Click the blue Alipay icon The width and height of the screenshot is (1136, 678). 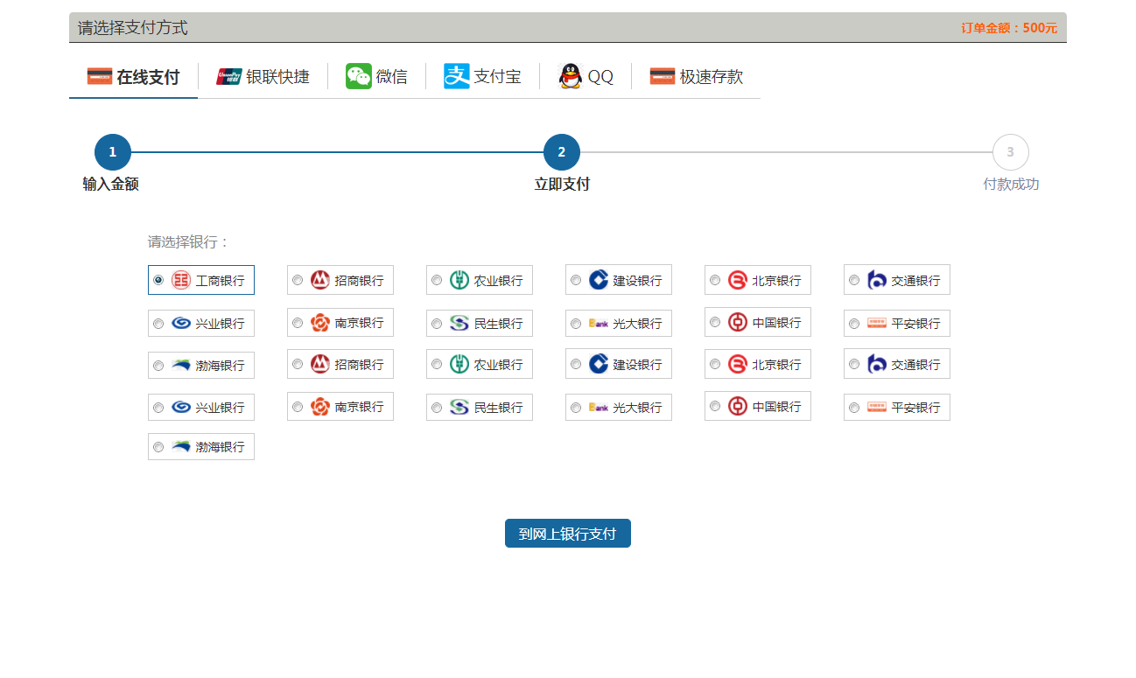click(x=457, y=76)
